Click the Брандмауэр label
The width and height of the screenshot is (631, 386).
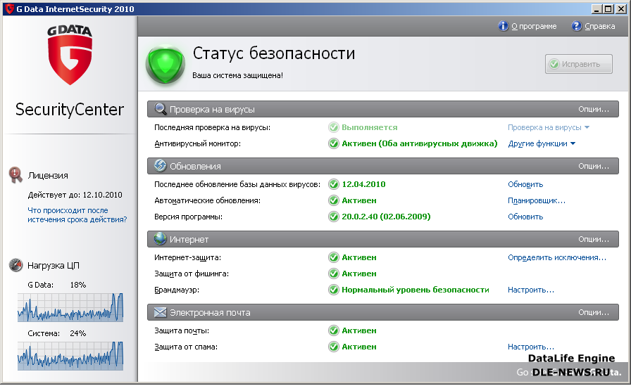[177, 290]
